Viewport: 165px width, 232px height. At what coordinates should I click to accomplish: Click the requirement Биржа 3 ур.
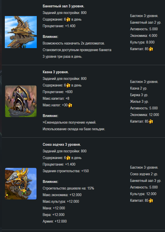(x=139, y=95)
